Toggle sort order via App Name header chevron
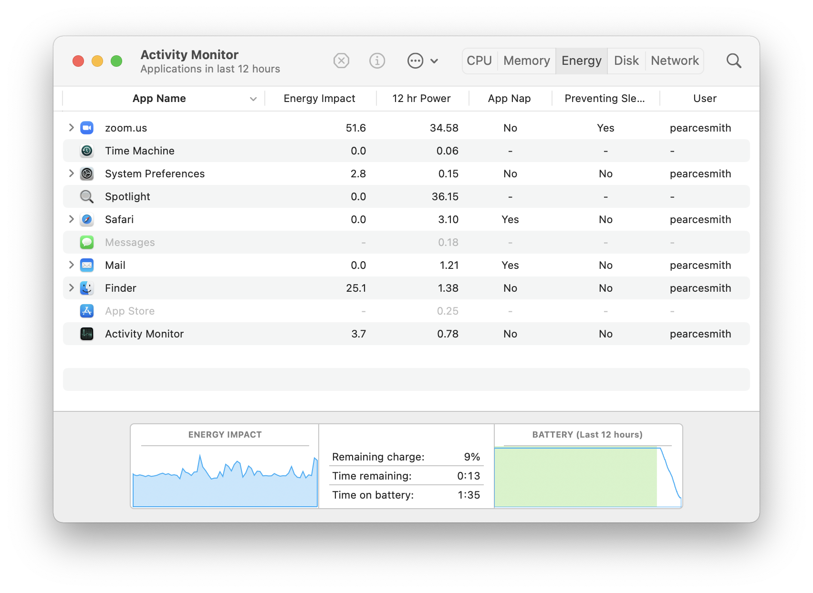The image size is (813, 593). coord(253,99)
